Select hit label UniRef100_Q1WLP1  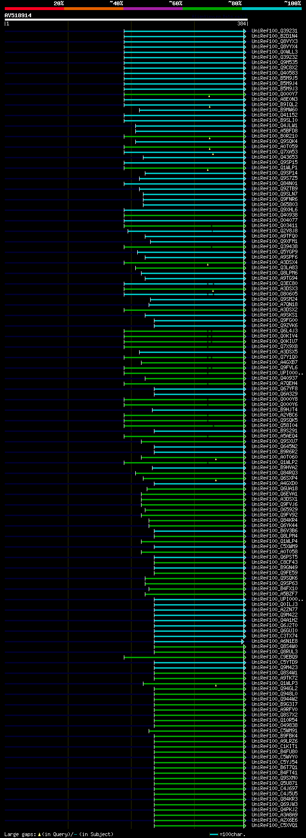click(x=274, y=168)
